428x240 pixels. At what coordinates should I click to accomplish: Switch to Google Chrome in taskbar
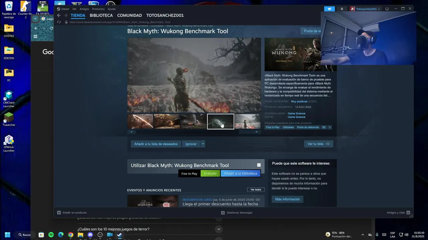(x=71, y=235)
